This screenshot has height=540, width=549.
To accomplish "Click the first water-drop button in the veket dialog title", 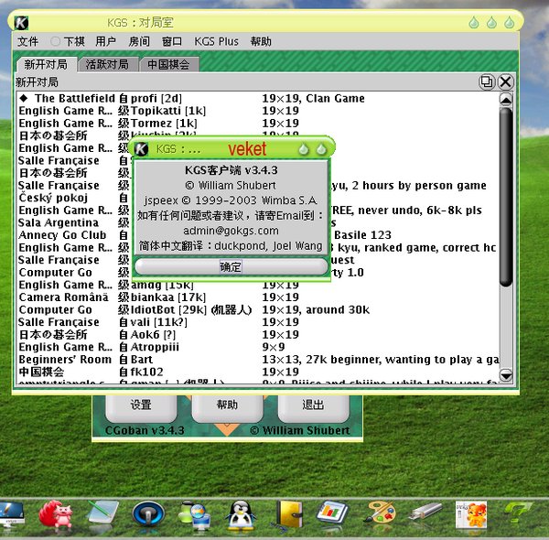I will (304, 149).
